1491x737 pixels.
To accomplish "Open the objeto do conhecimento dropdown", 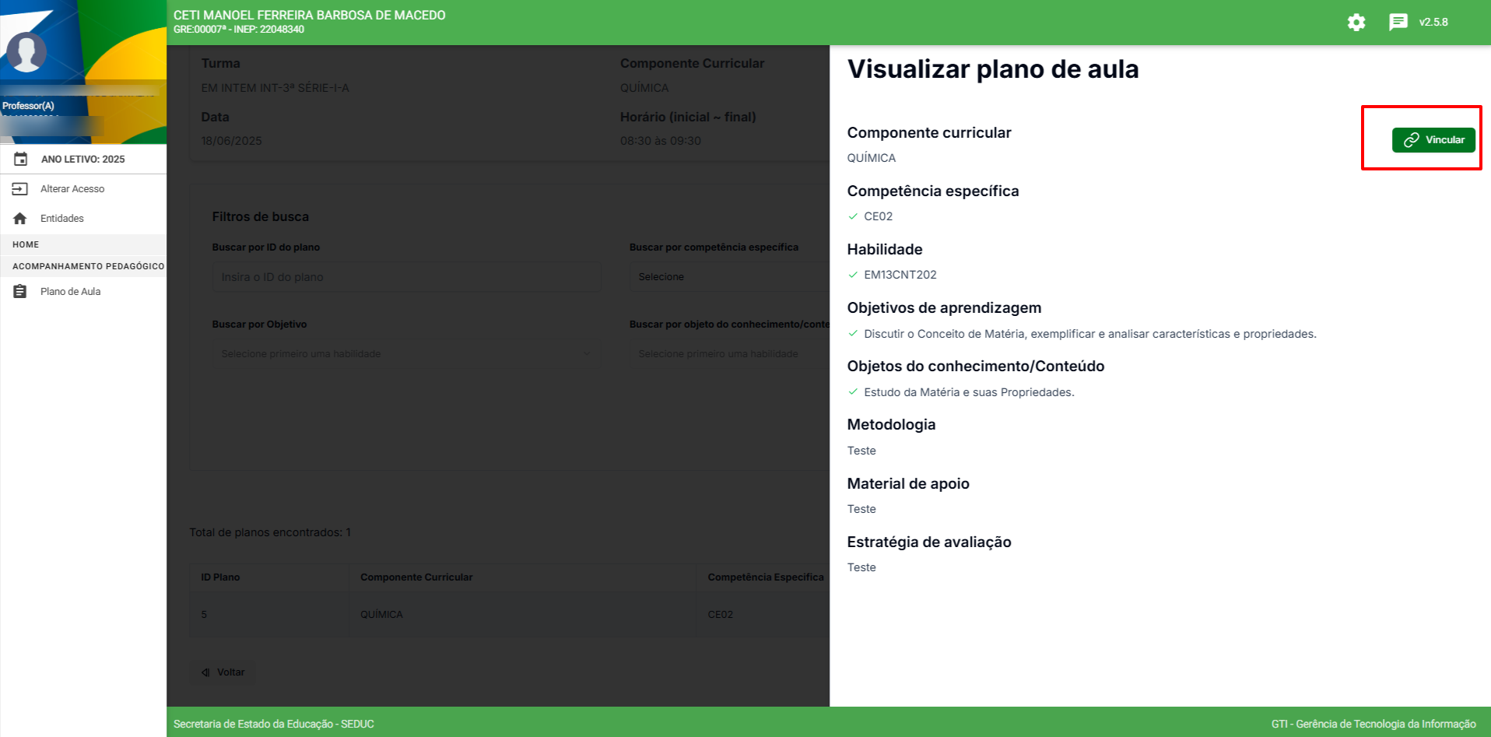I will point(728,354).
